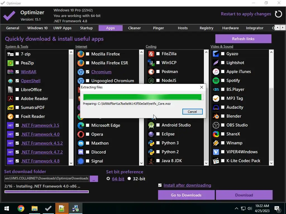This screenshot has width=286, height=214.
Task: Switch to the Windows 10 tab
Action: (x=37, y=28)
